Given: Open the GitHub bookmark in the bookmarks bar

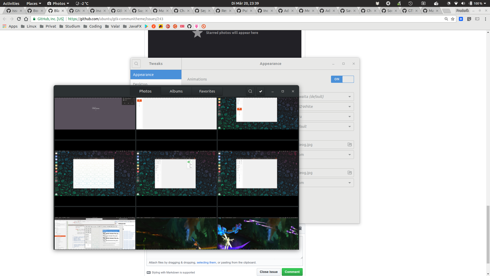Looking at the screenshot, I should tap(189, 26).
